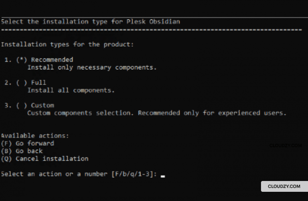Click the CLOUDZY.COM badge
The image size is (308, 201).
284,186
